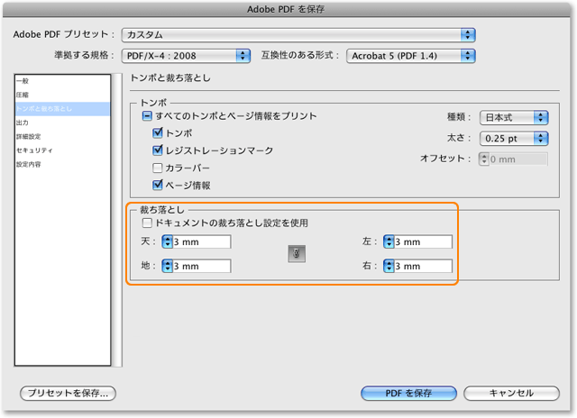Click the 右 right bleed stepper arrows

coord(389,266)
